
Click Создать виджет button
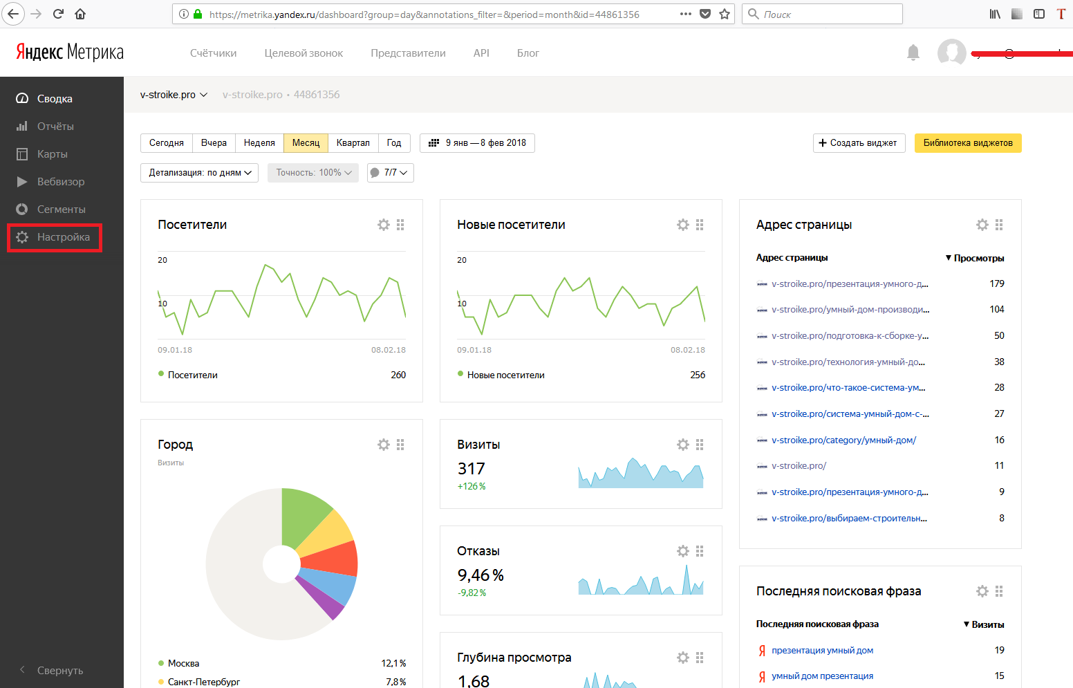pyautogui.click(x=859, y=143)
